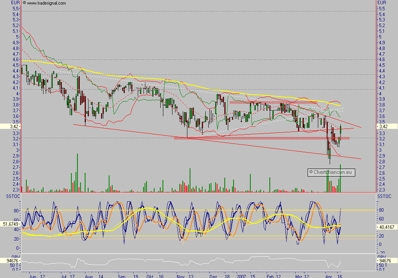
Task: Click the 50 T label on right OBV axis
Action: [x=382, y=265]
